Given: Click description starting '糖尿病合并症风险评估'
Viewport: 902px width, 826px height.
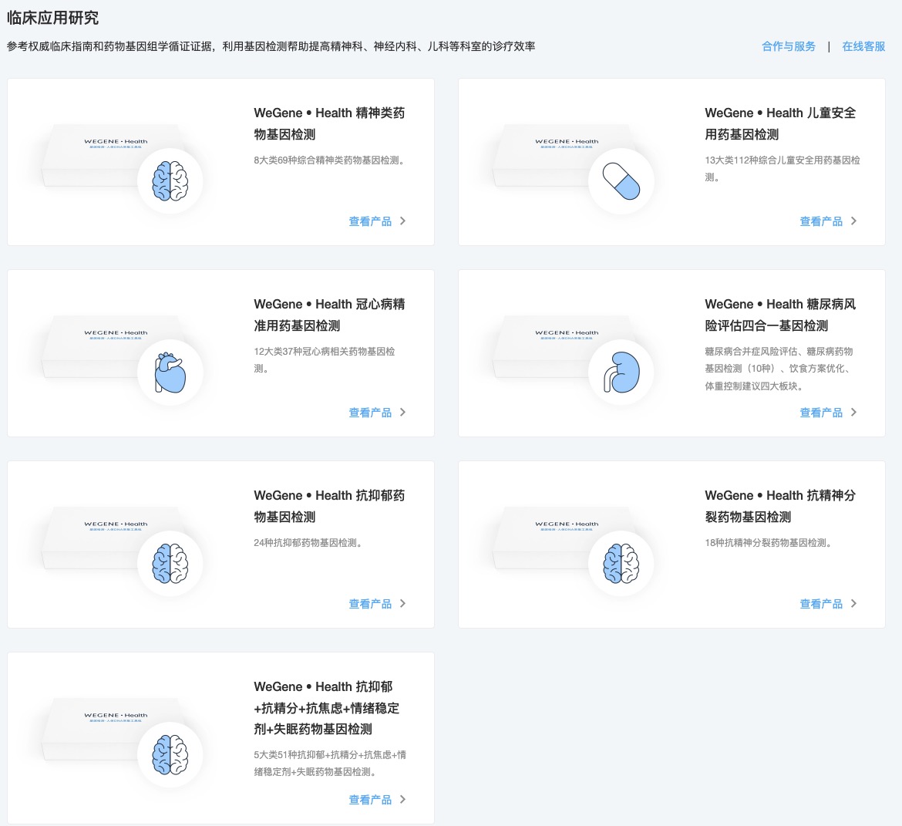Looking at the screenshot, I should click(x=779, y=369).
